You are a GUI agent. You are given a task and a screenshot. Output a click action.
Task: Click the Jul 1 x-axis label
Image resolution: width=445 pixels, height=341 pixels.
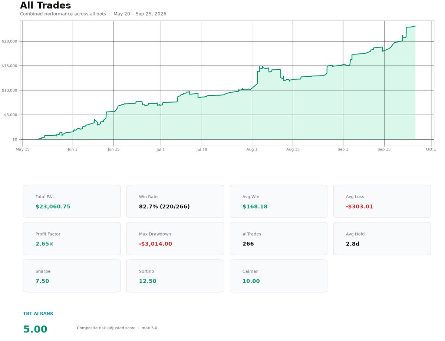(x=161, y=149)
